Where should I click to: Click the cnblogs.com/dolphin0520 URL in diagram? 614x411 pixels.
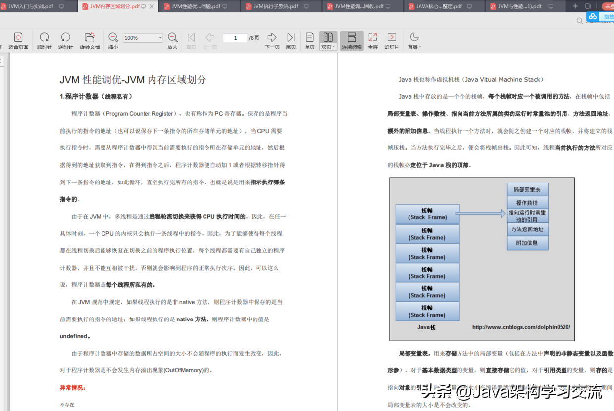[x=521, y=327]
